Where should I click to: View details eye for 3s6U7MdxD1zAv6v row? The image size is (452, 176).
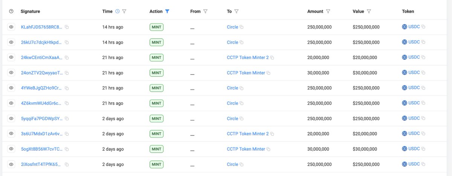tap(11, 134)
